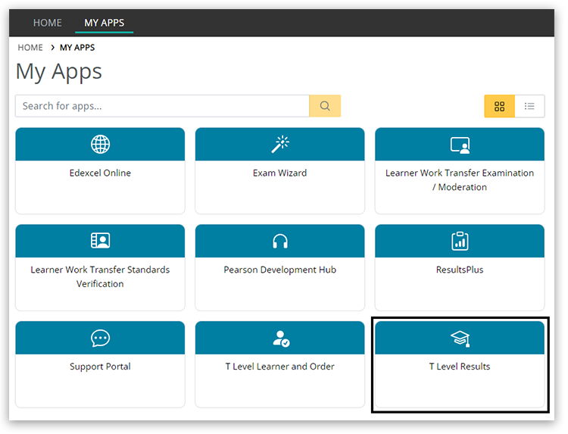The width and height of the screenshot is (568, 434).
Task: Click the ResultsPlus clipboard chart icon
Action: click(x=460, y=241)
